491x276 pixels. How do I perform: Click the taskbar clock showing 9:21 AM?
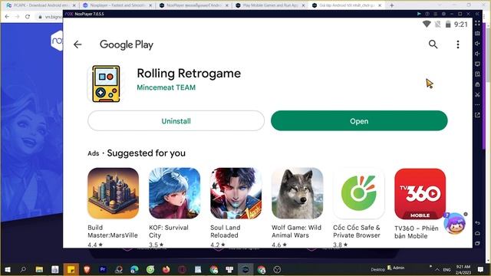(x=463, y=270)
